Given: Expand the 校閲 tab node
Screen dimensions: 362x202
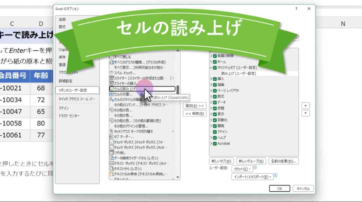Looking at the screenshot, I should point(211,108).
